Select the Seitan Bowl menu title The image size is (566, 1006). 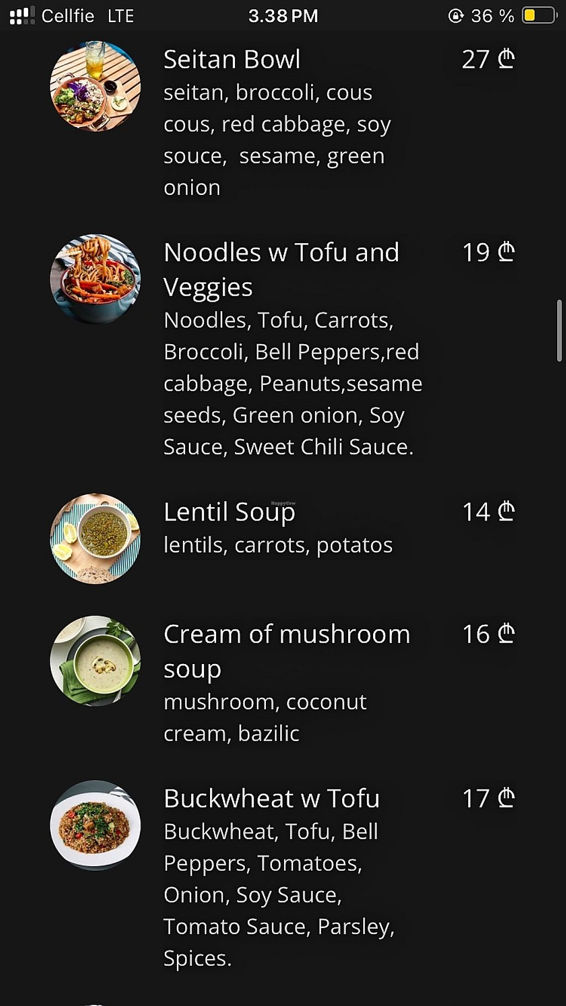coord(232,60)
